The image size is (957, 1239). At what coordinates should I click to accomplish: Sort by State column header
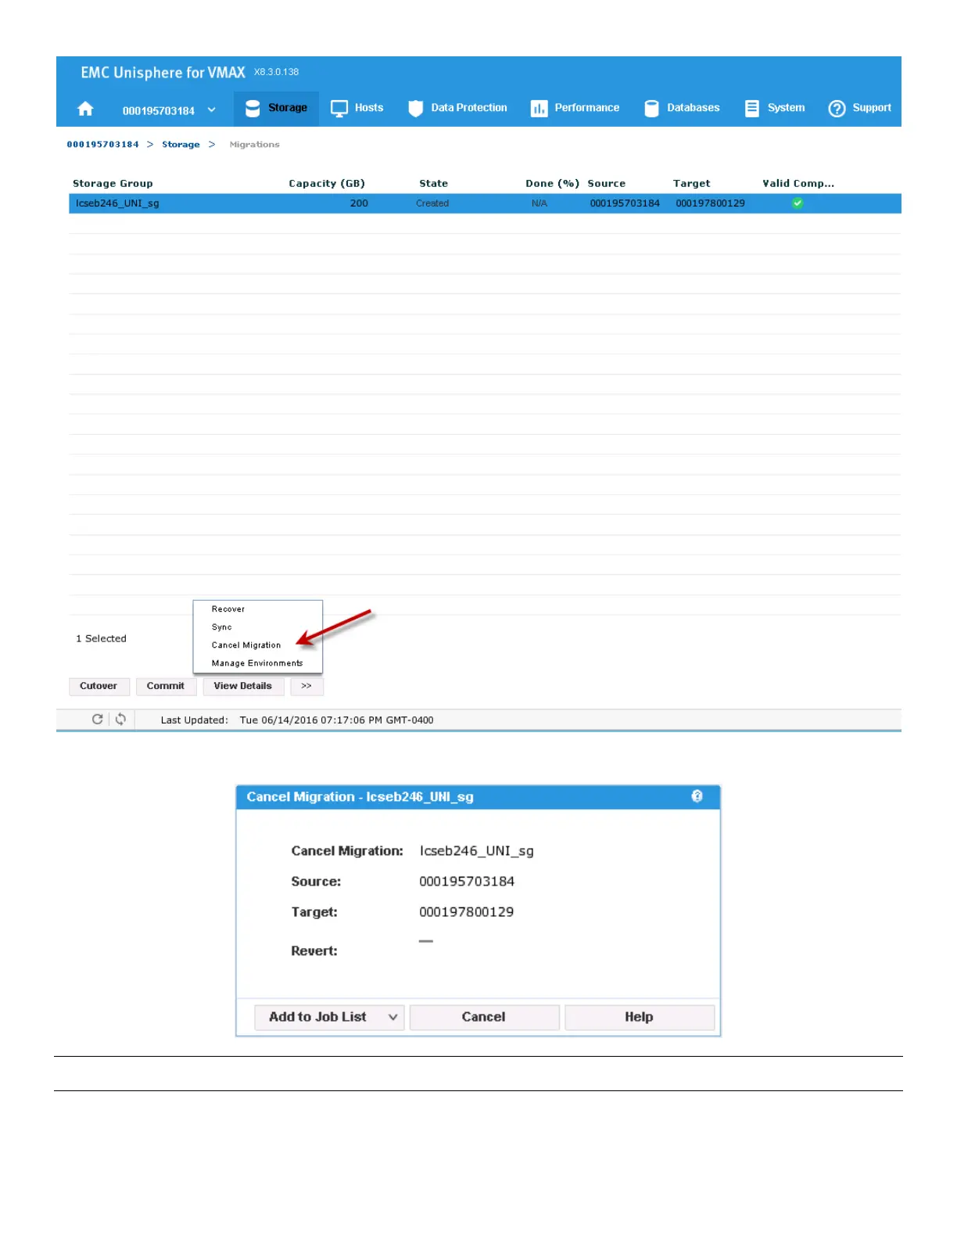pos(433,184)
